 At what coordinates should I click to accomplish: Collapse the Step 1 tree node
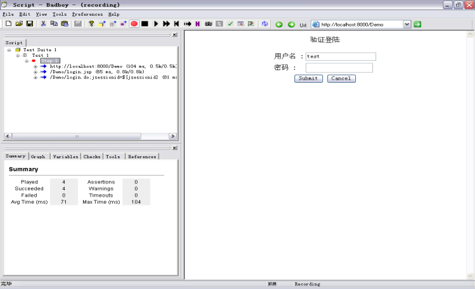[x=27, y=61]
